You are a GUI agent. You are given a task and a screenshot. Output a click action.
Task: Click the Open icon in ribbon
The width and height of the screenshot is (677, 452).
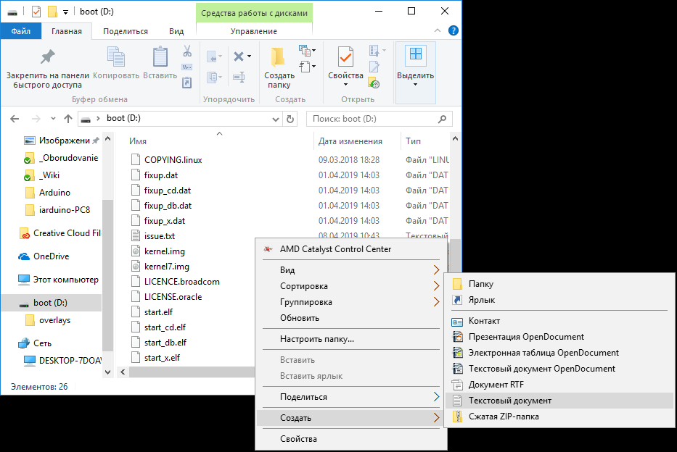click(374, 51)
